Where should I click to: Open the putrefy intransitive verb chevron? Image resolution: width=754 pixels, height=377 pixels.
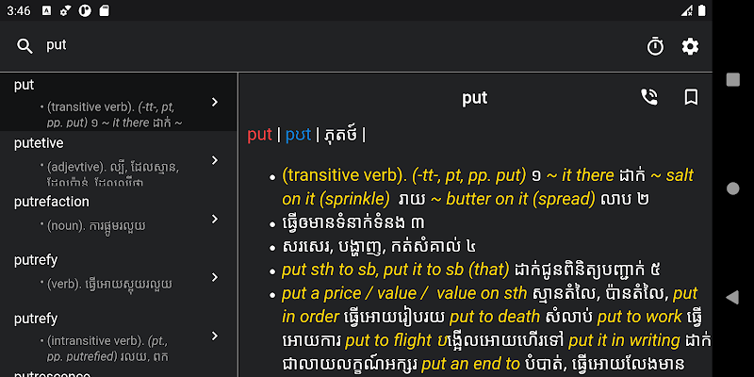coord(215,336)
